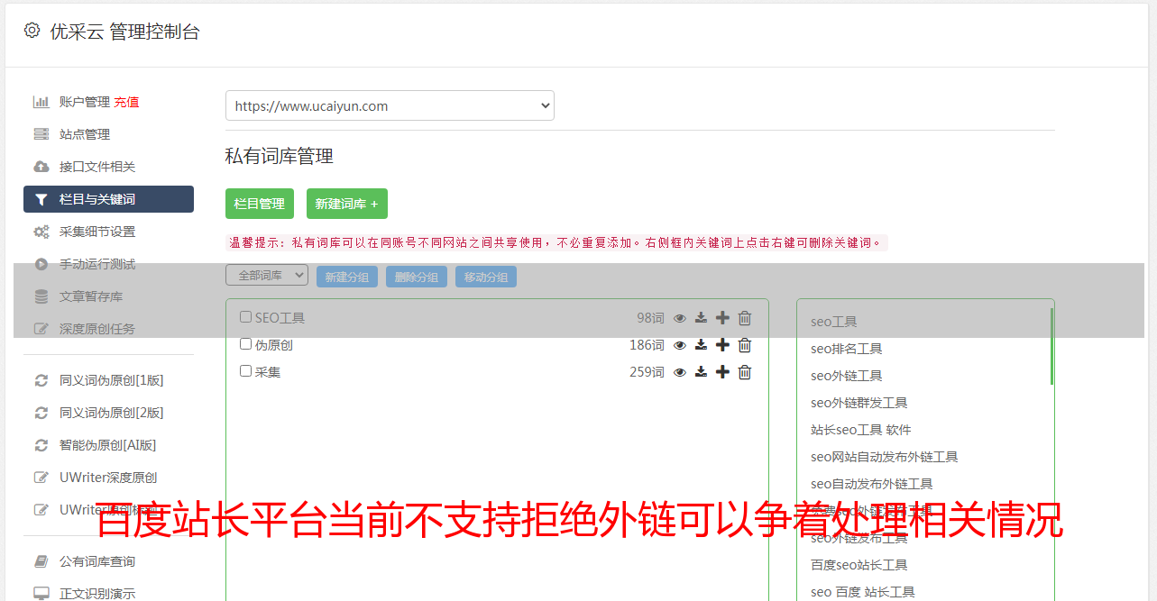The width and height of the screenshot is (1157, 601).
Task: Click the server icon for 站点管理
Action: point(41,134)
